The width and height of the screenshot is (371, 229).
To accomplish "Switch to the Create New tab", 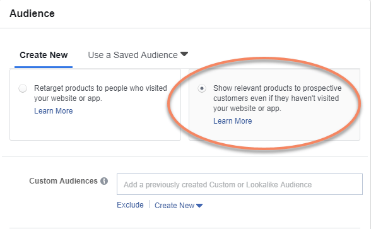I will tap(44, 55).
